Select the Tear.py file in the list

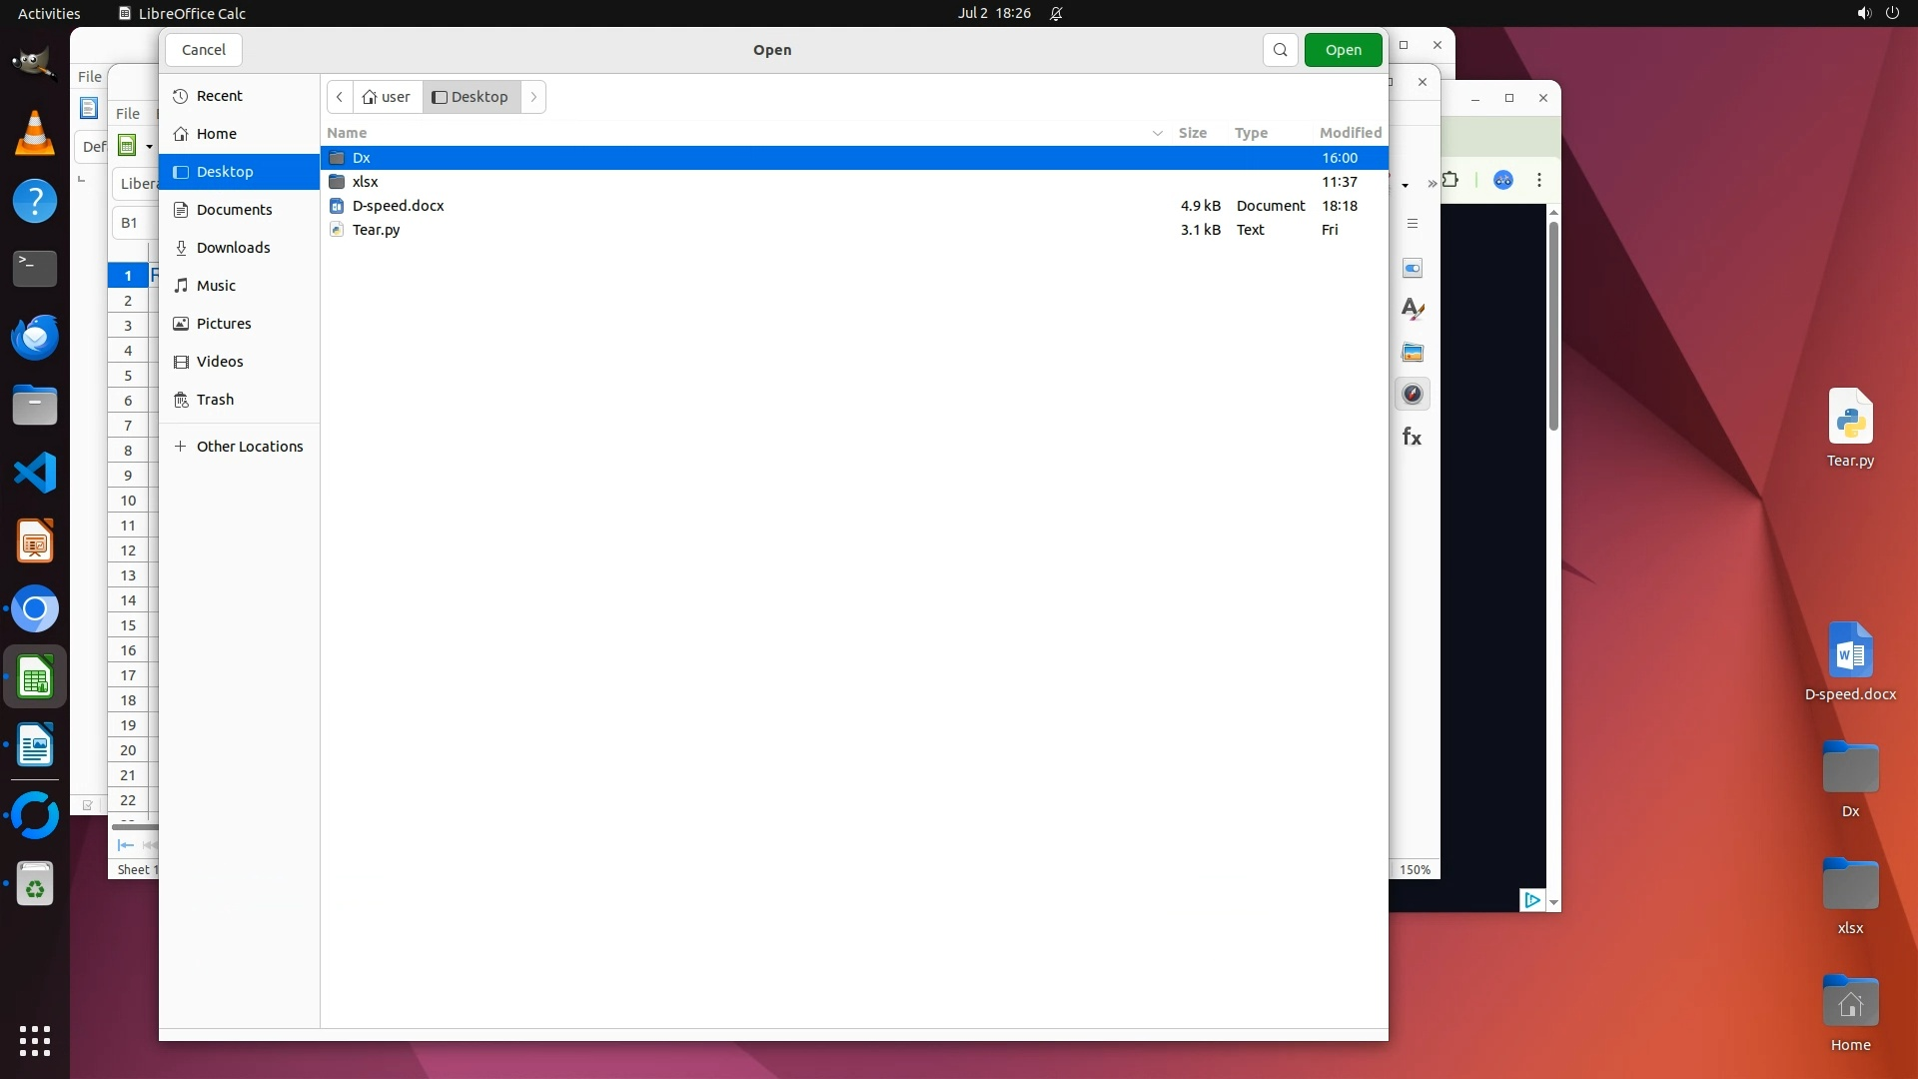click(377, 230)
